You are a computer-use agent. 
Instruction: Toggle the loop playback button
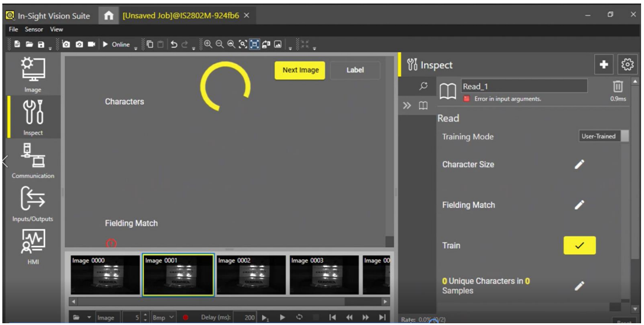click(299, 317)
